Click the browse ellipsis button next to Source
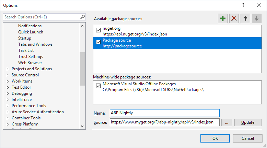267x148 pixels. [227, 122]
